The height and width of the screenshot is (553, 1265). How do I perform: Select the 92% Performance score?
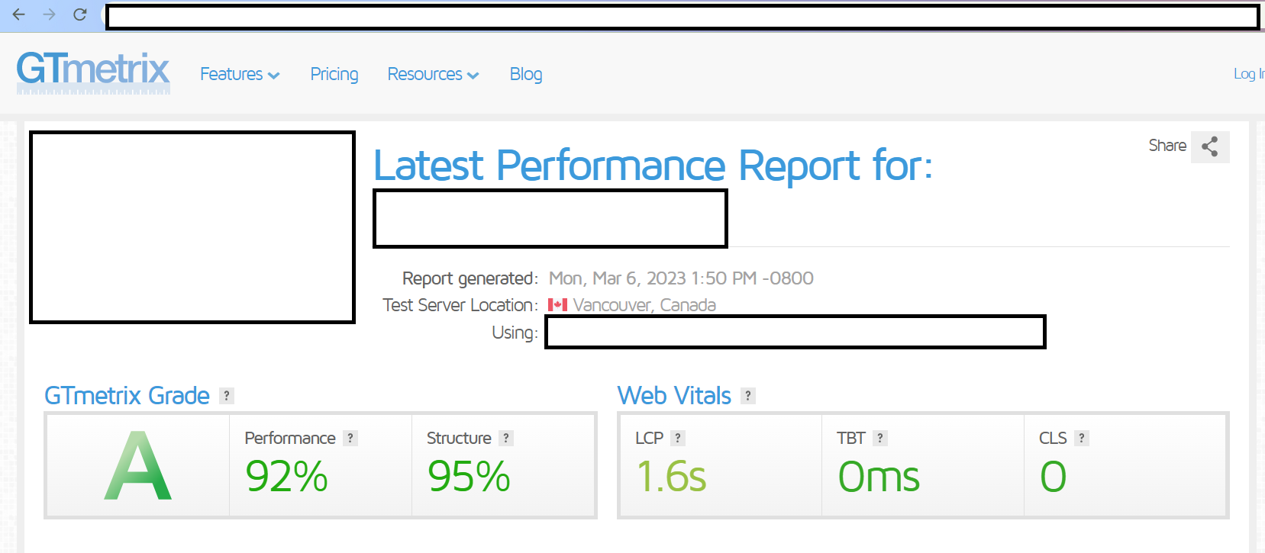(x=286, y=477)
